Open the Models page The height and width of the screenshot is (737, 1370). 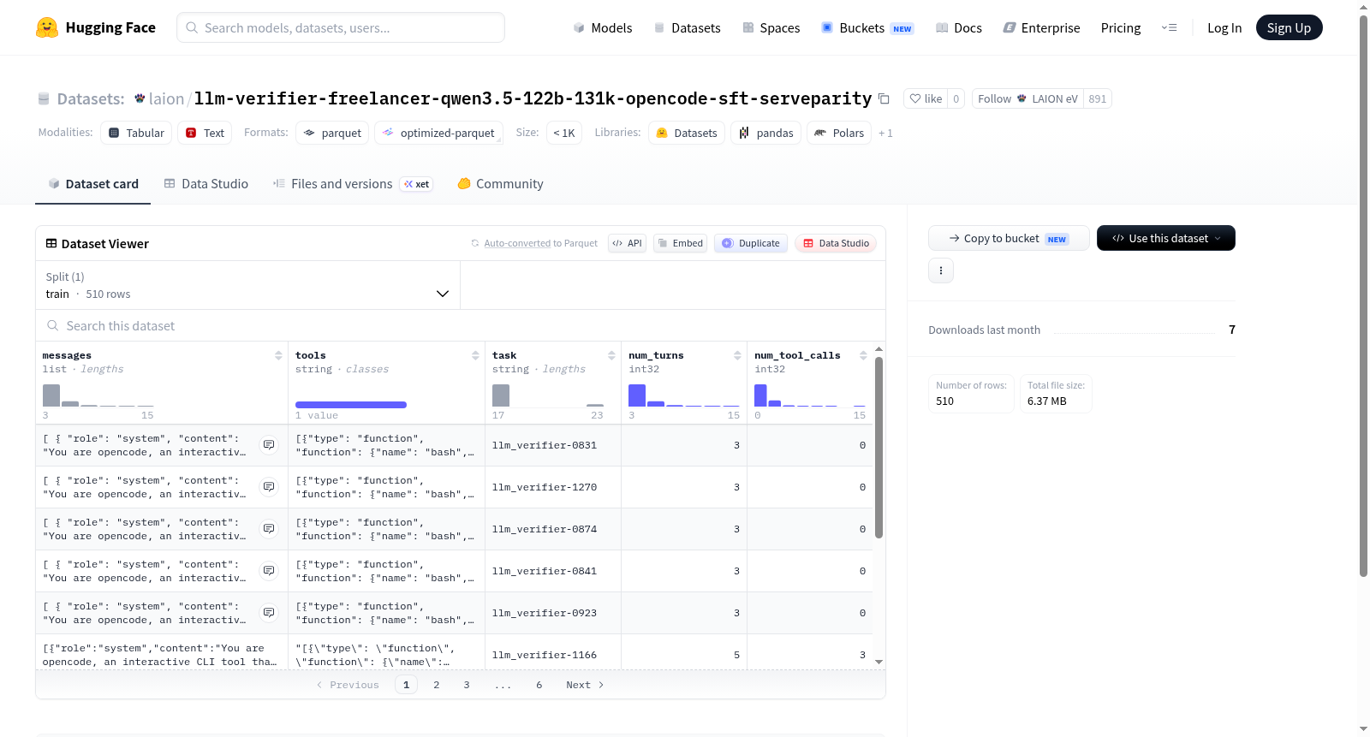point(603,27)
